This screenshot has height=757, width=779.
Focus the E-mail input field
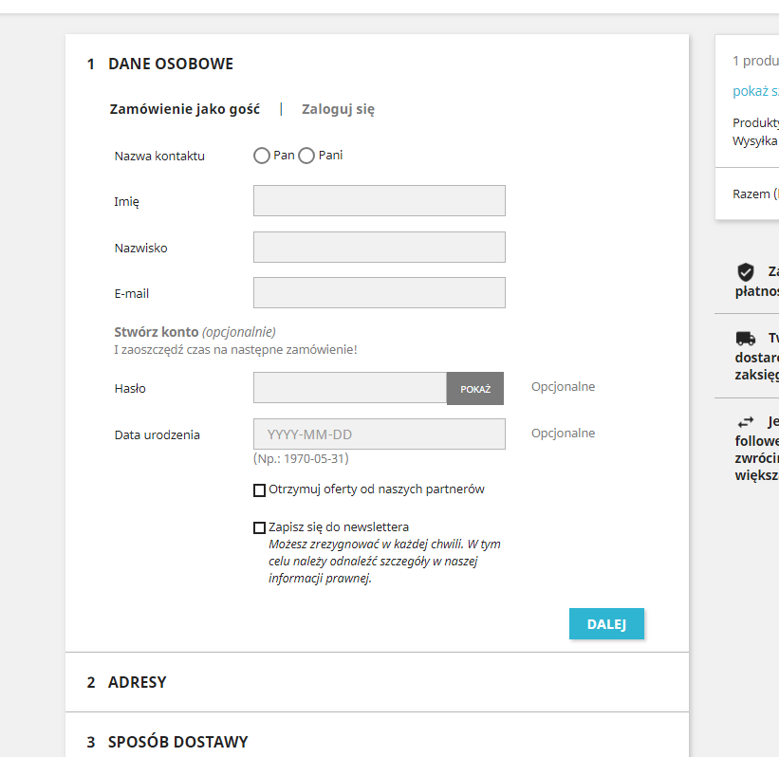(379, 293)
